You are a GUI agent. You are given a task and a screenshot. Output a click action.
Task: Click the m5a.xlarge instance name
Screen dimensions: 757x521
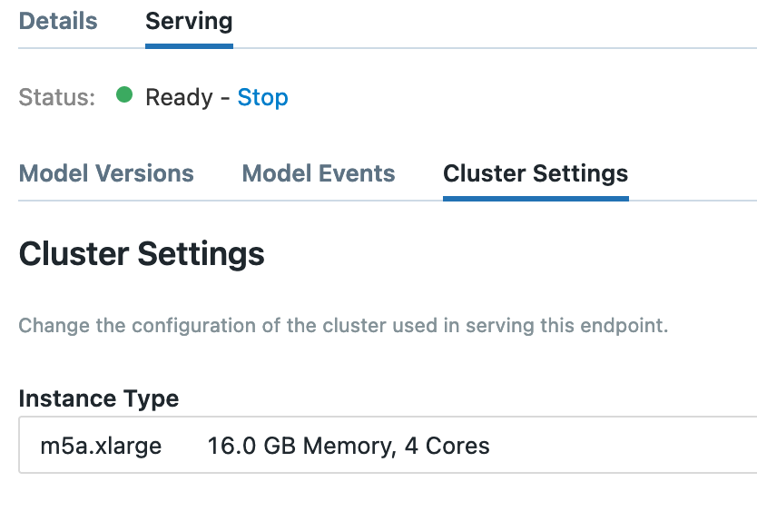[x=101, y=447]
